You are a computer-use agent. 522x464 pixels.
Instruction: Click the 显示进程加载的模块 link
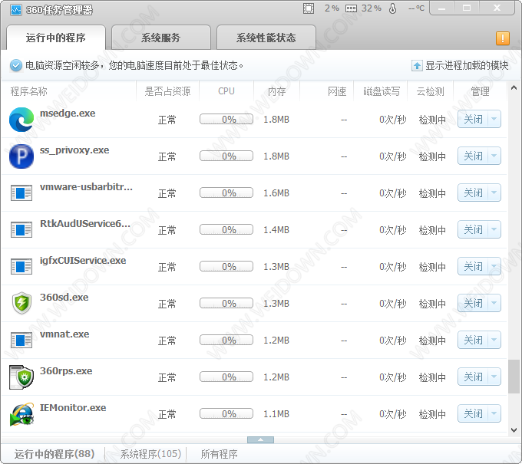click(467, 65)
